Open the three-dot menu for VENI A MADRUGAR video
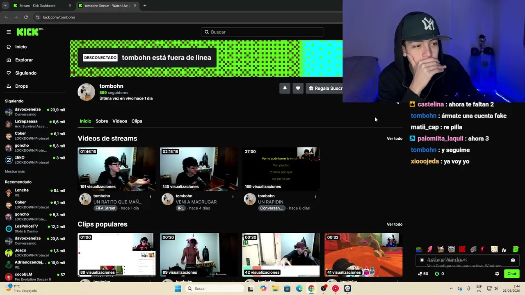 [x=233, y=196]
